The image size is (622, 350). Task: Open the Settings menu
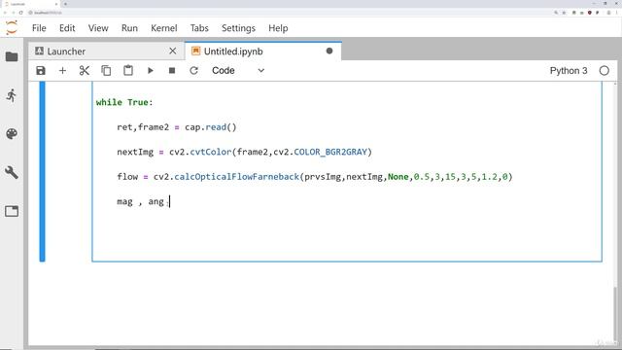238,28
